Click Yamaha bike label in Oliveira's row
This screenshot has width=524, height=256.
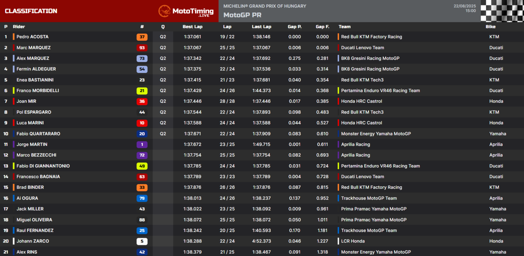click(498, 220)
